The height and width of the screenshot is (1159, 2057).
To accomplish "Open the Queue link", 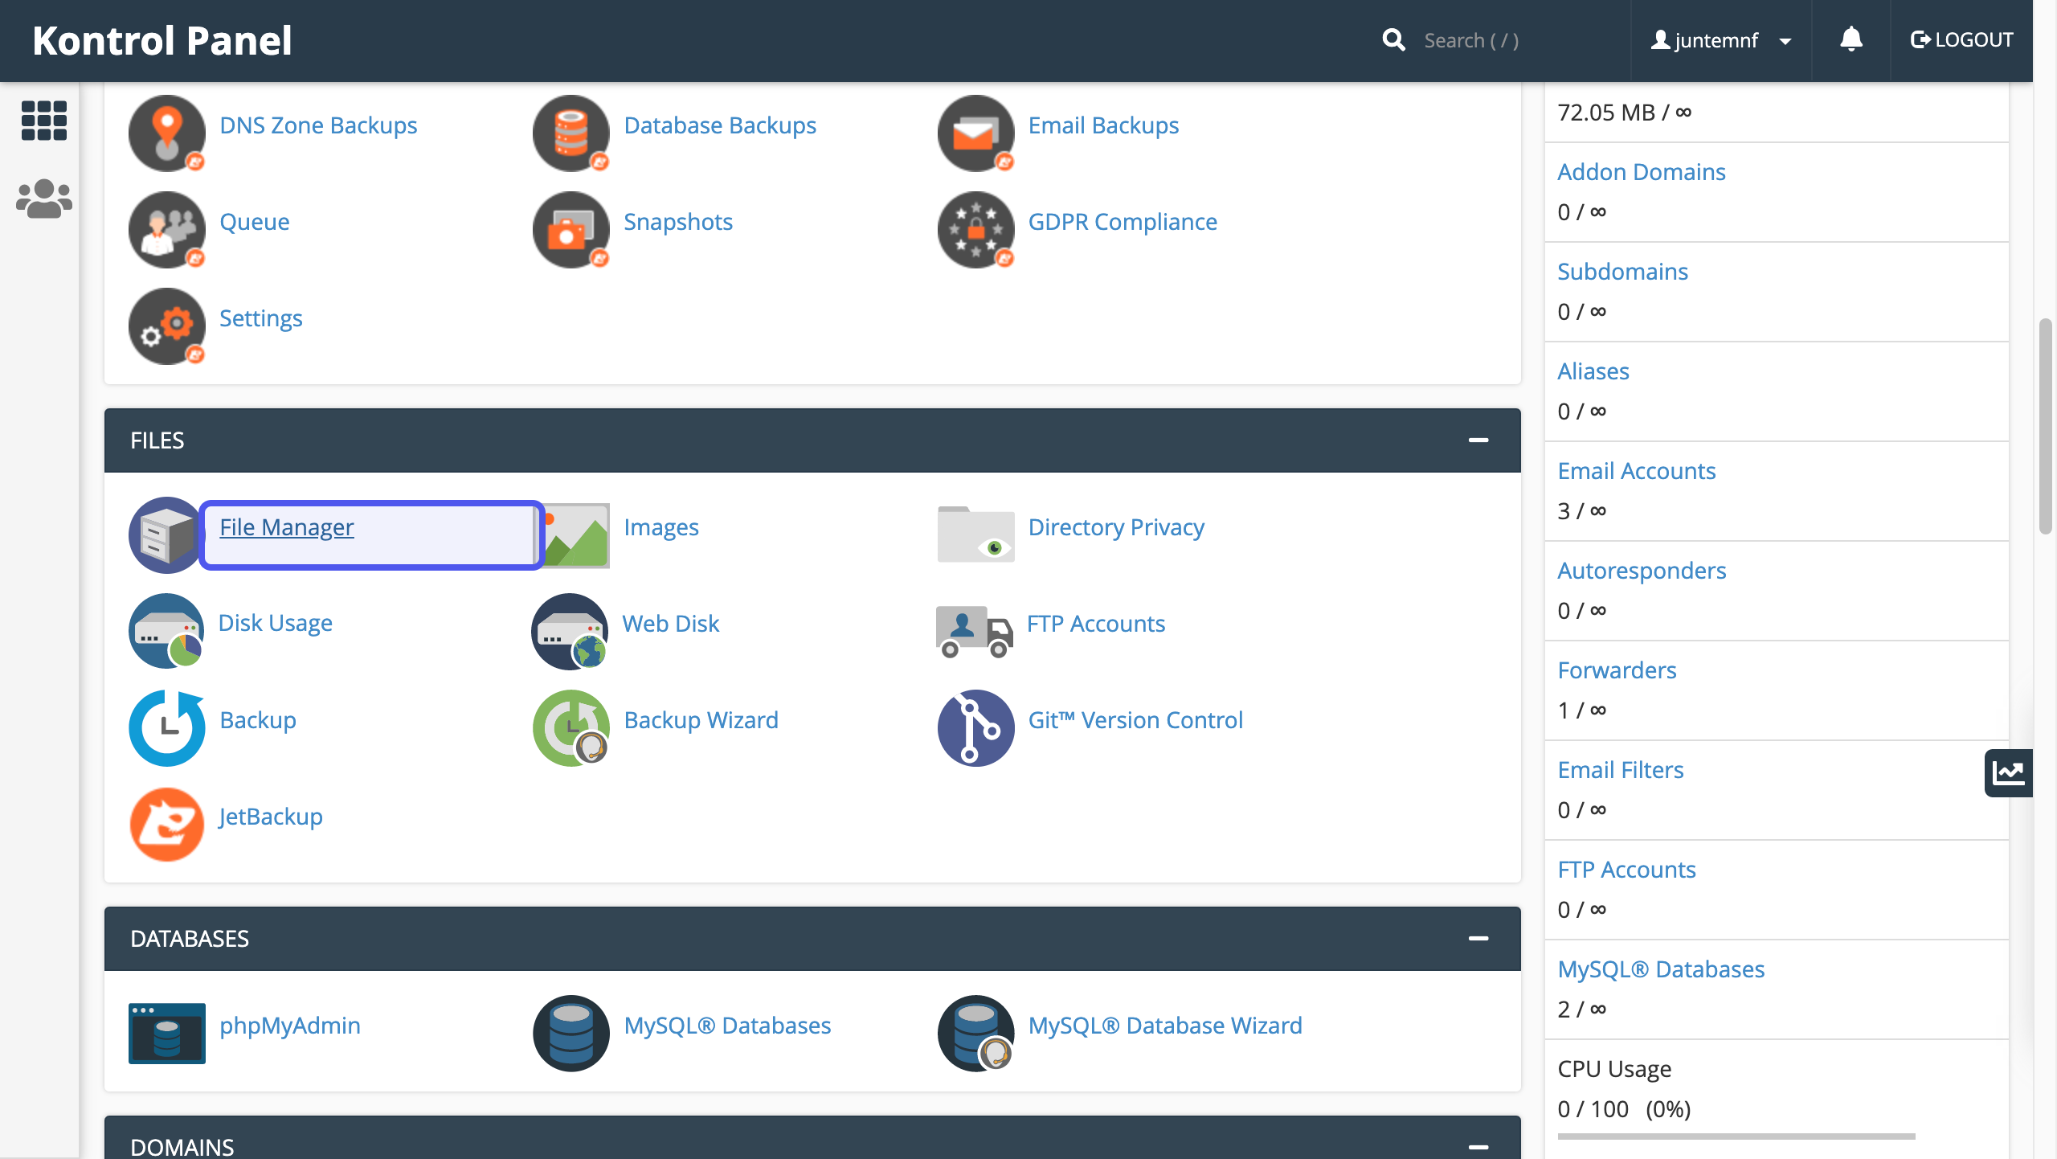I will pyautogui.click(x=254, y=221).
